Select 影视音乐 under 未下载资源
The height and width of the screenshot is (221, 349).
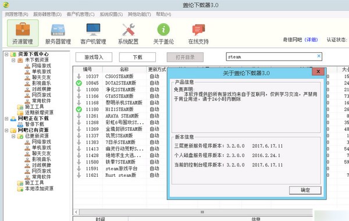[x=41, y=83]
